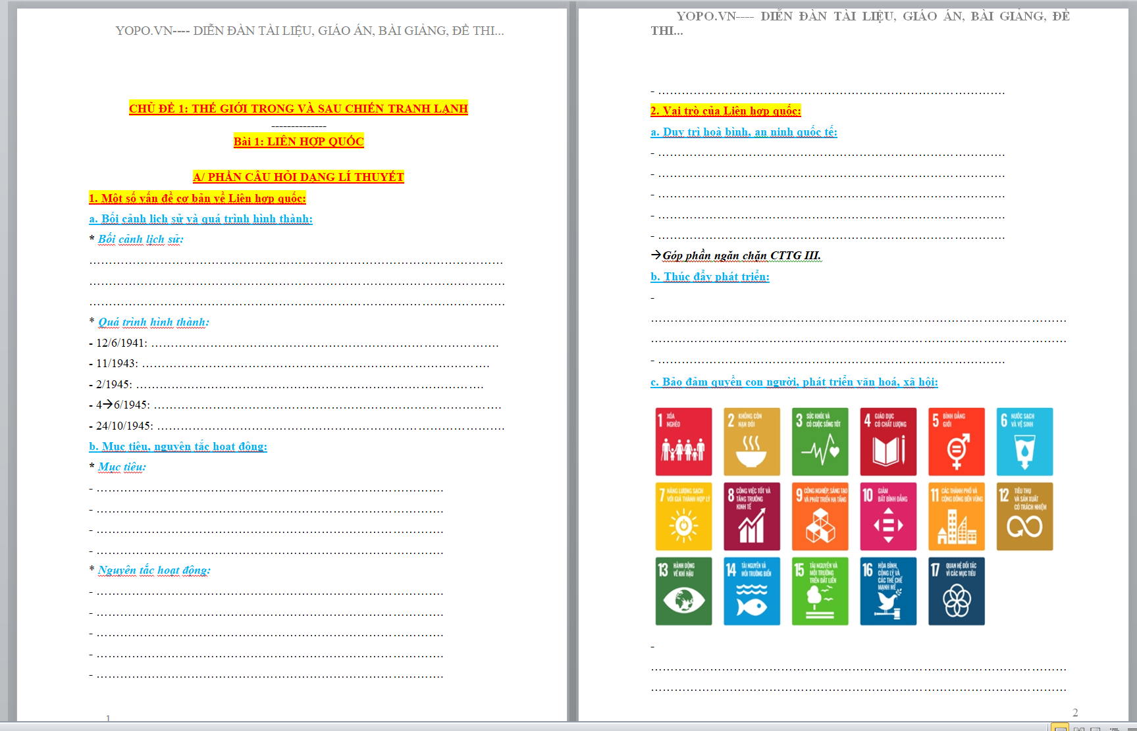Click '1. Một số vấn đề cơ bản về Liên hợp quốc:'

(198, 198)
